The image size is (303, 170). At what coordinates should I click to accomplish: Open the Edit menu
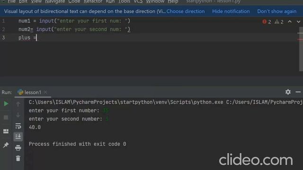pos(23,1)
